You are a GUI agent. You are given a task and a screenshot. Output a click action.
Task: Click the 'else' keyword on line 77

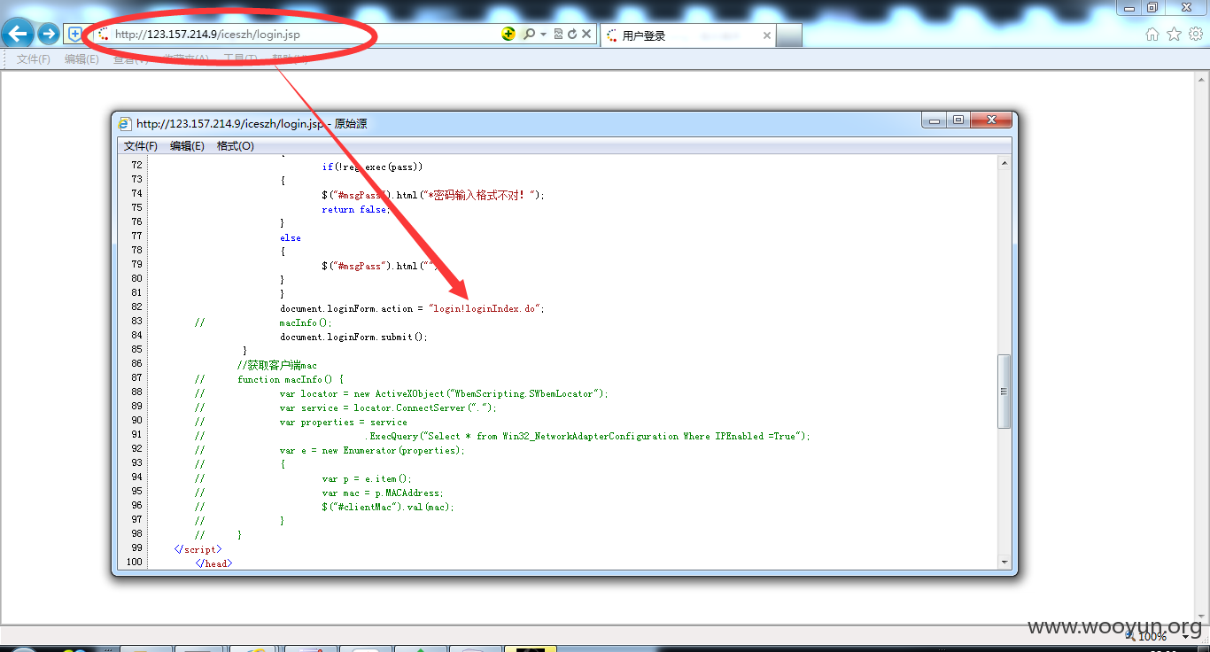pyautogui.click(x=291, y=237)
